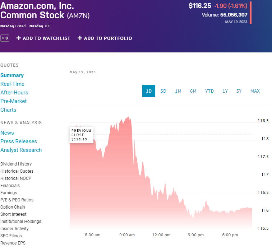This screenshot has height=247, width=272.
Task: Switch chart to 5D range
Action: tap(163, 91)
